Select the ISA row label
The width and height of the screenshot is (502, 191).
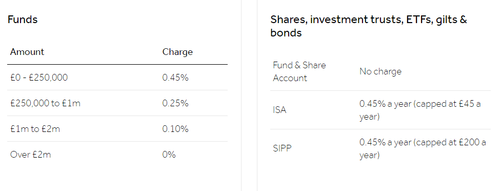tap(279, 110)
